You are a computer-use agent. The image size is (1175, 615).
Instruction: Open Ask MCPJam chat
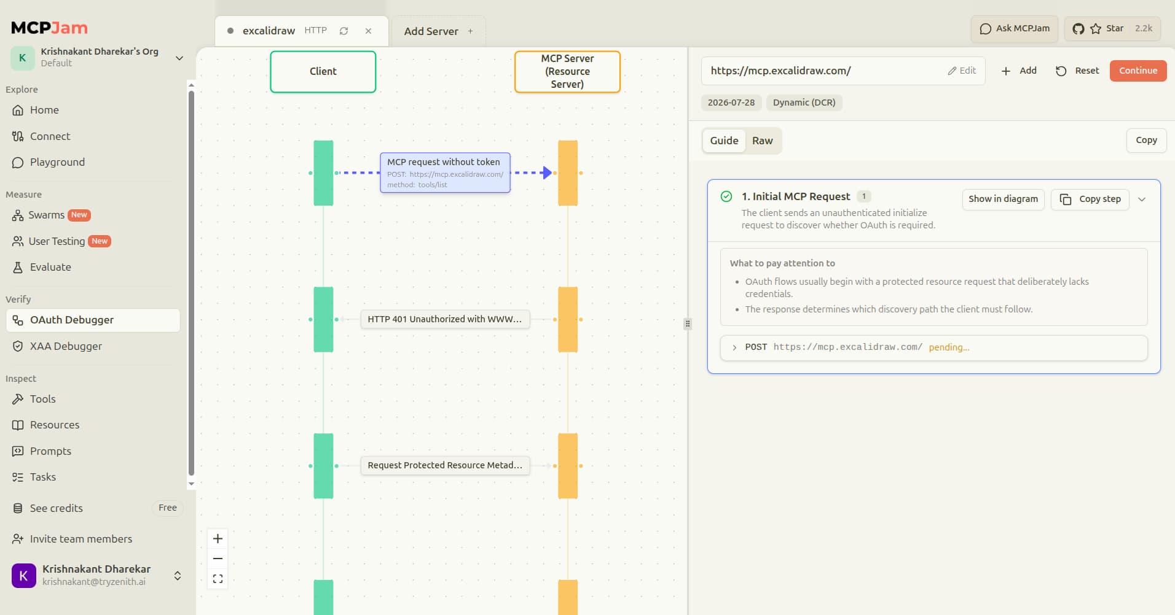click(x=1014, y=29)
